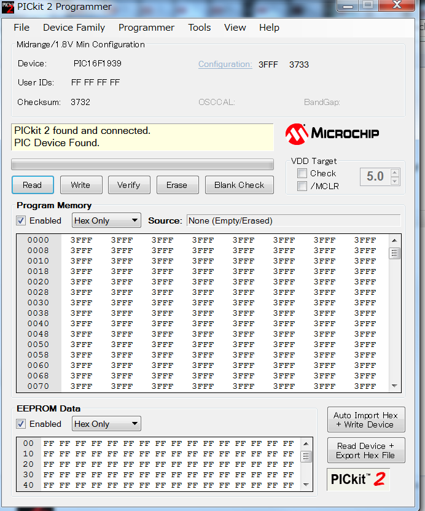The image size is (425, 511).
Task: Click the device name PIC16F1939
Action: pos(98,63)
